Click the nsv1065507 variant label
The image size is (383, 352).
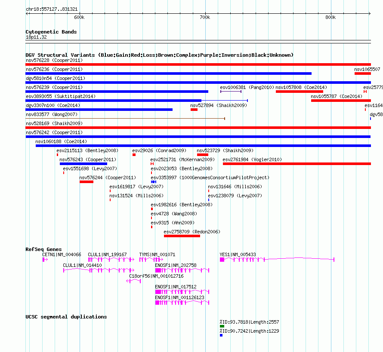pos(367,69)
